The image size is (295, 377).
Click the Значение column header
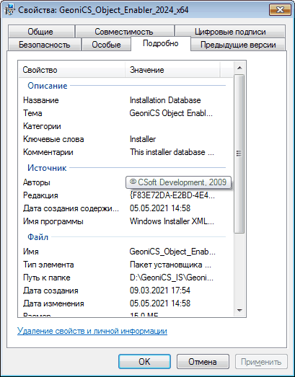point(172,70)
